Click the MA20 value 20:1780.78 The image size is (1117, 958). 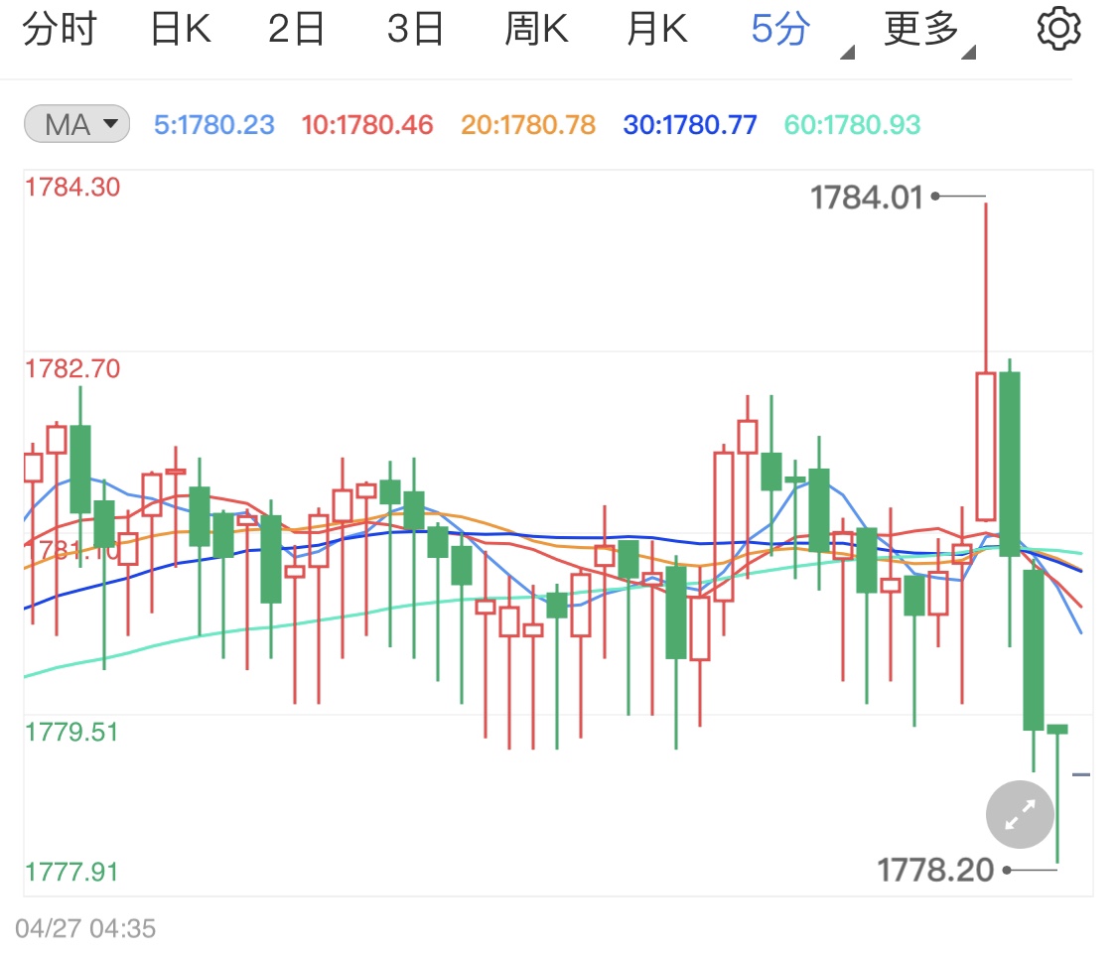click(x=528, y=125)
